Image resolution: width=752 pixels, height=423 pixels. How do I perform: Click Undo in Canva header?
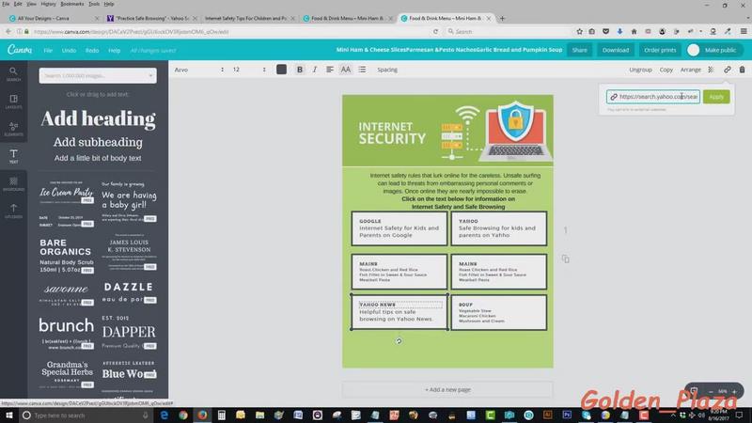[x=69, y=51]
